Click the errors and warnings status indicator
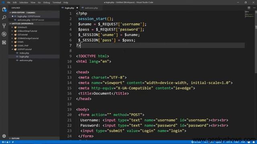 tap(6, 142)
